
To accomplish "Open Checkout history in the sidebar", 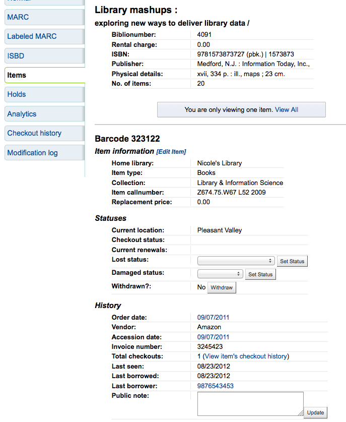I will tap(34, 133).
